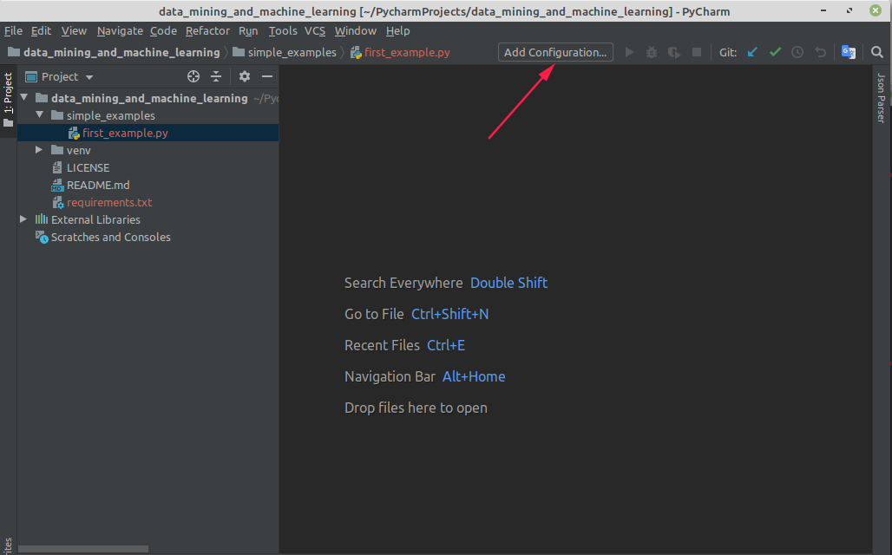Click root project folder icon in breadcrumb
Viewport: 892px width, 555px height.
tap(14, 52)
